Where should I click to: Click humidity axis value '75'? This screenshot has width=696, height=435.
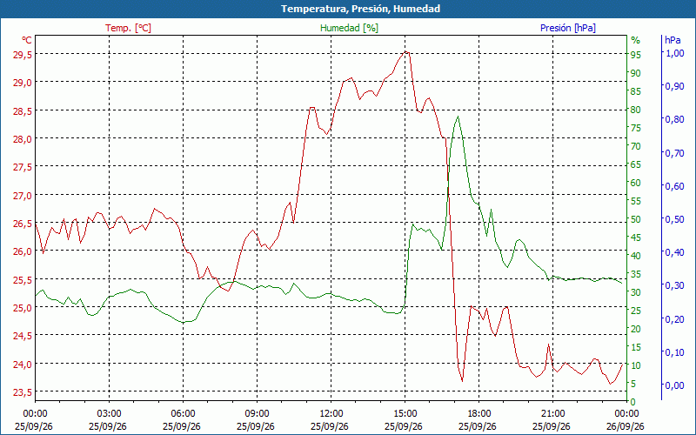[636, 128]
